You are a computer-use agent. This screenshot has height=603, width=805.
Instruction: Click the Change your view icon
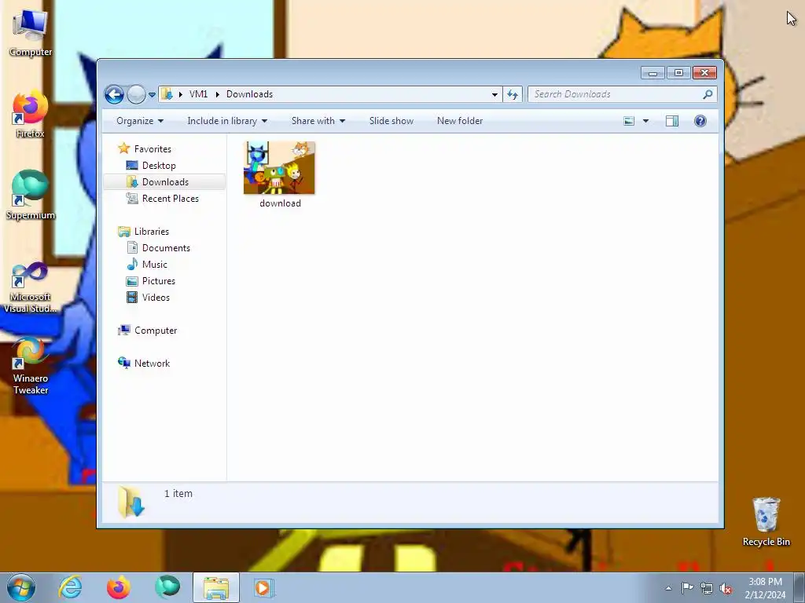629,121
